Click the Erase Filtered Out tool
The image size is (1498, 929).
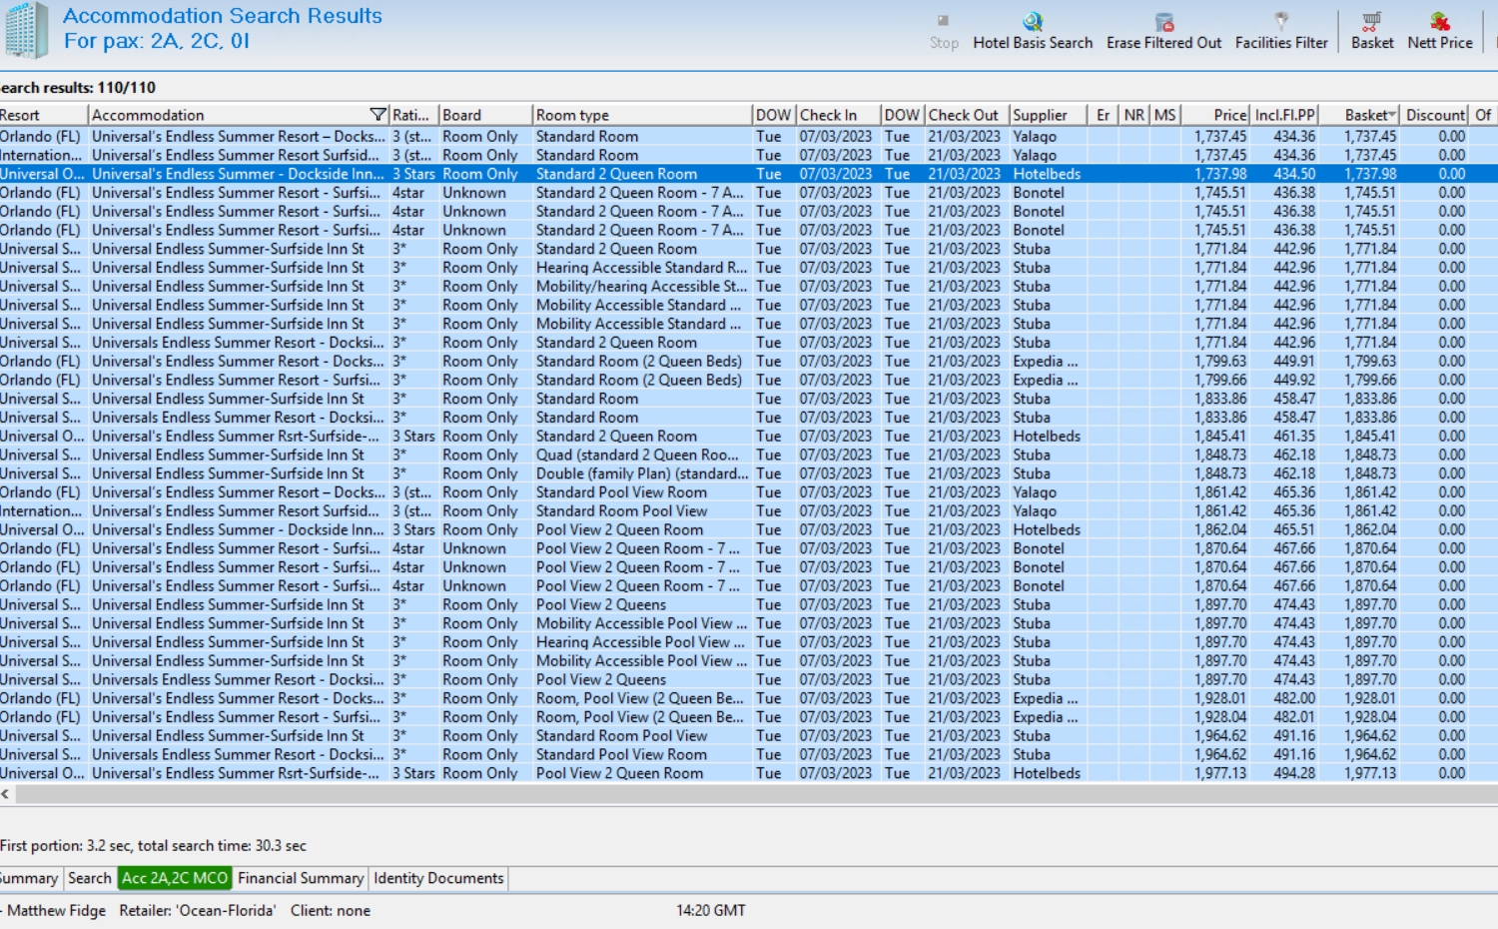tap(1163, 31)
